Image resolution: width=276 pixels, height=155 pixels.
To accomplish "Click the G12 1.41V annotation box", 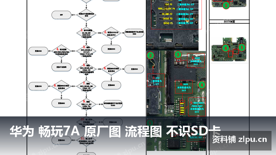I will 156,80.
